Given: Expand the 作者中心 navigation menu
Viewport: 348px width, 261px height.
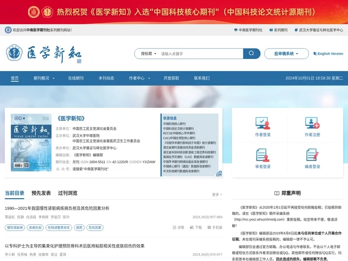Looking at the screenshot, I should coord(139,78).
